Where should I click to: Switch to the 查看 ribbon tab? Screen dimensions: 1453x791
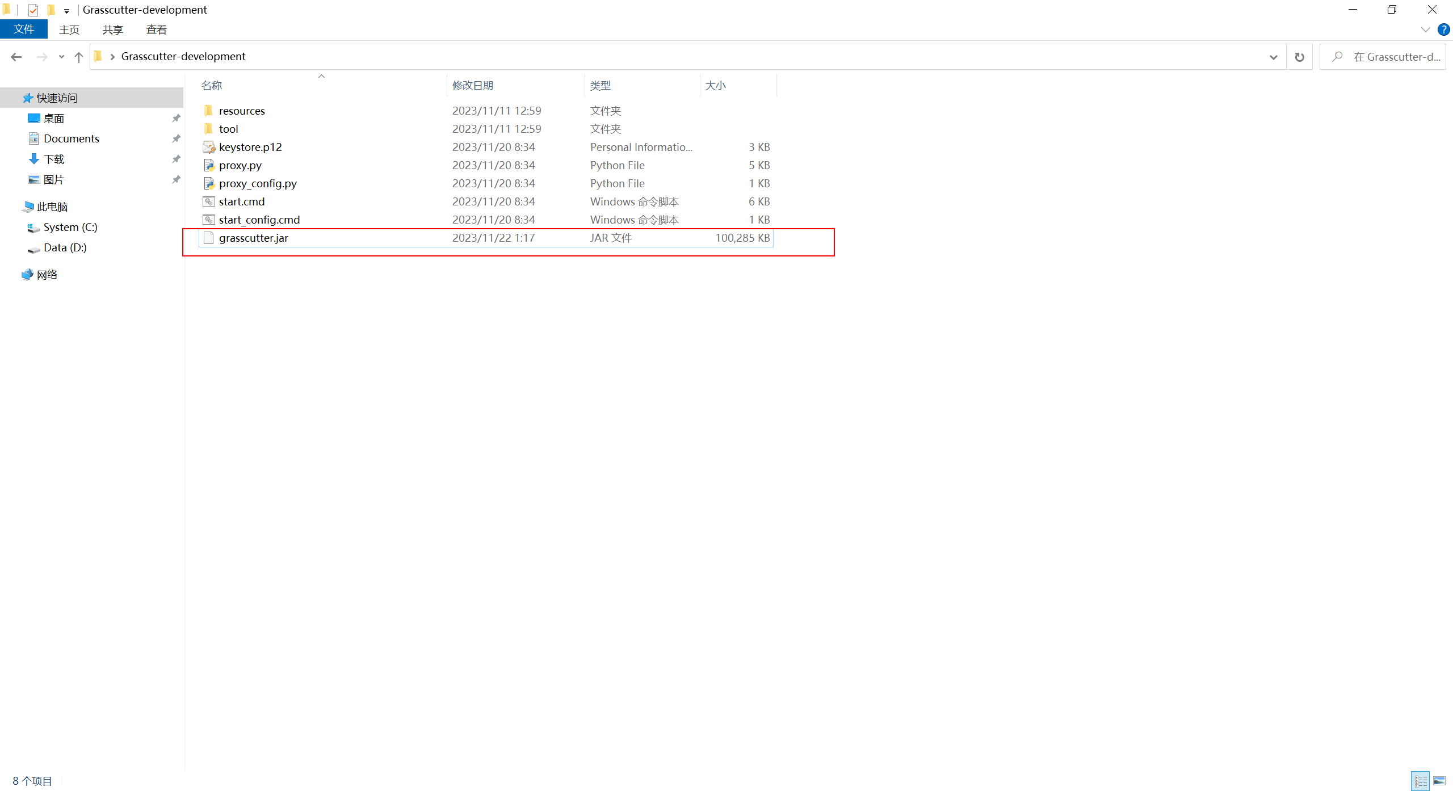[x=157, y=30]
